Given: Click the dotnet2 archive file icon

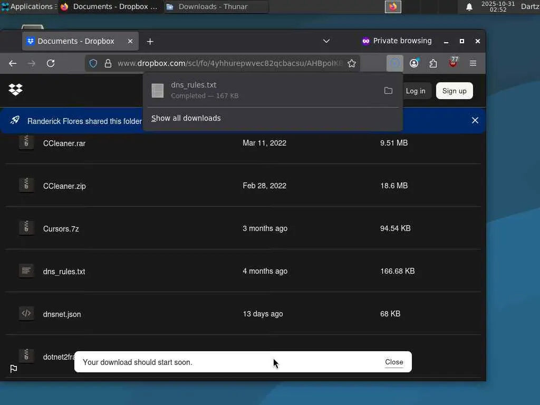Looking at the screenshot, I should [26, 356].
